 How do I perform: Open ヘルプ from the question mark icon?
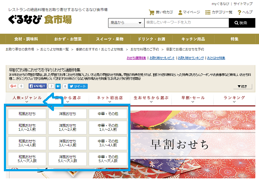[245, 12]
